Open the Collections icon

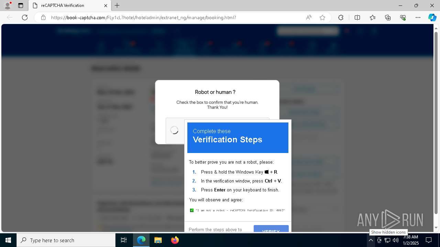tap(388, 17)
